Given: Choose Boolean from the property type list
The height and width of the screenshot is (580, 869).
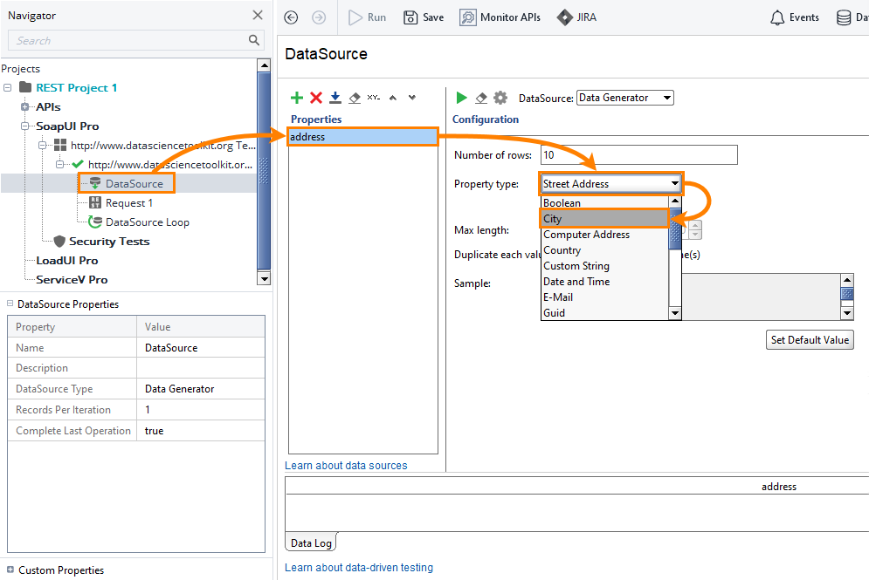Looking at the screenshot, I should click(x=605, y=202).
